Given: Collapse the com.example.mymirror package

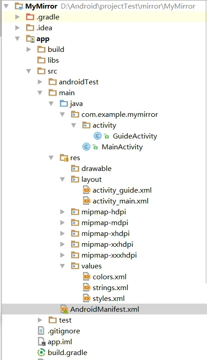Looking at the screenshot, I should [x=62, y=114].
